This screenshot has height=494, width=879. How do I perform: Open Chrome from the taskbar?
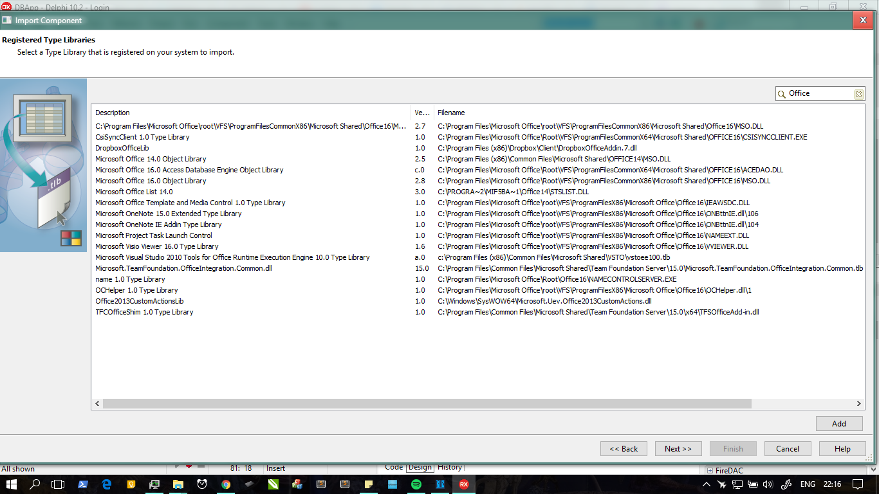[x=226, y=484]
